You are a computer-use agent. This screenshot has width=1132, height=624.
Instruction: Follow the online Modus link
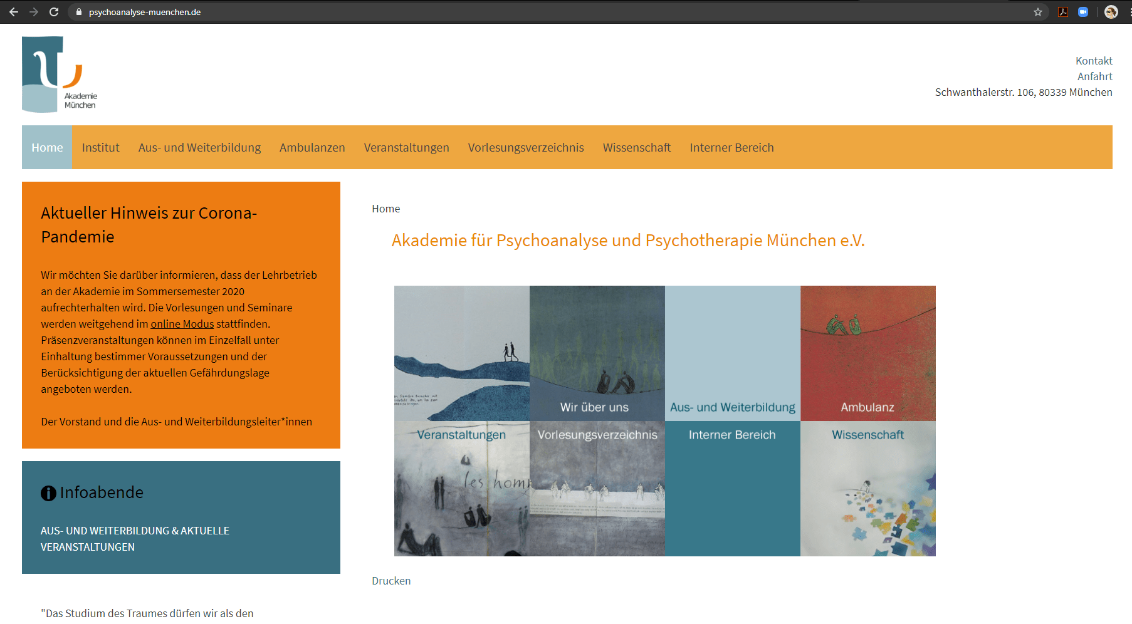(182, 324)
